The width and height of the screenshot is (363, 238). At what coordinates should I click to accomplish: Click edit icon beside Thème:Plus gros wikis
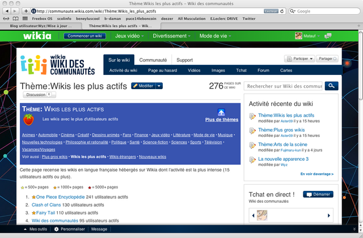(252, 131)
